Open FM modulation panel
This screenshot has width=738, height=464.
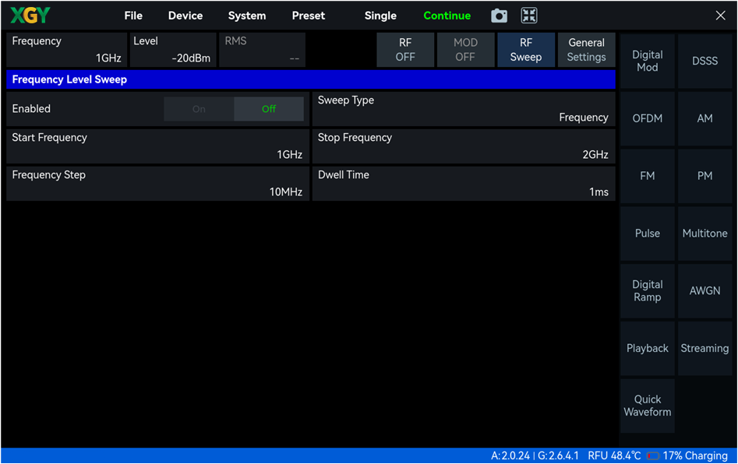pyautogui.click(x=647, y=176)
